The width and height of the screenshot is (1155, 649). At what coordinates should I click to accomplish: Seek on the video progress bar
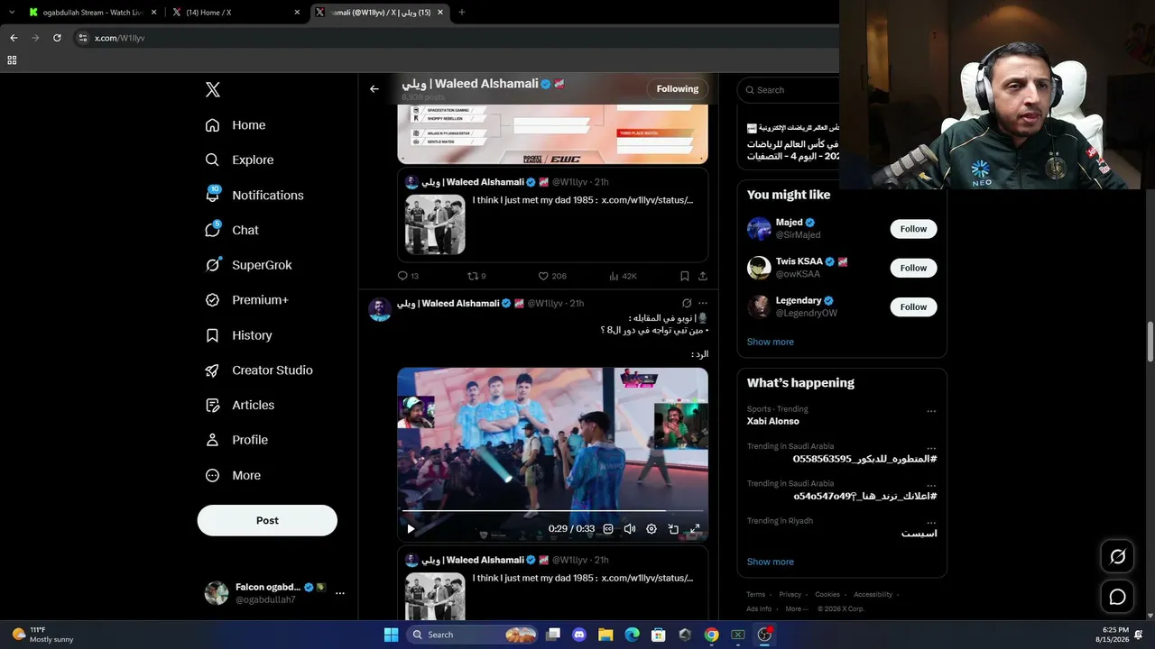coord(552,511)
